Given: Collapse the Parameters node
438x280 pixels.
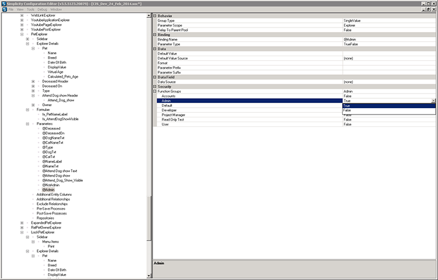Looking at the screenshot, I should point(27,124).
